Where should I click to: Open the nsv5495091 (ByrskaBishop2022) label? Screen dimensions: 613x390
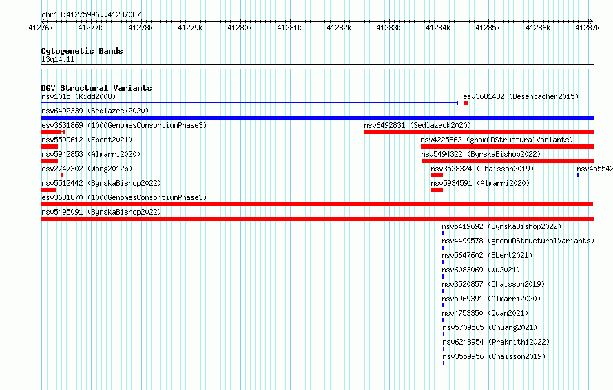point(101,212)
